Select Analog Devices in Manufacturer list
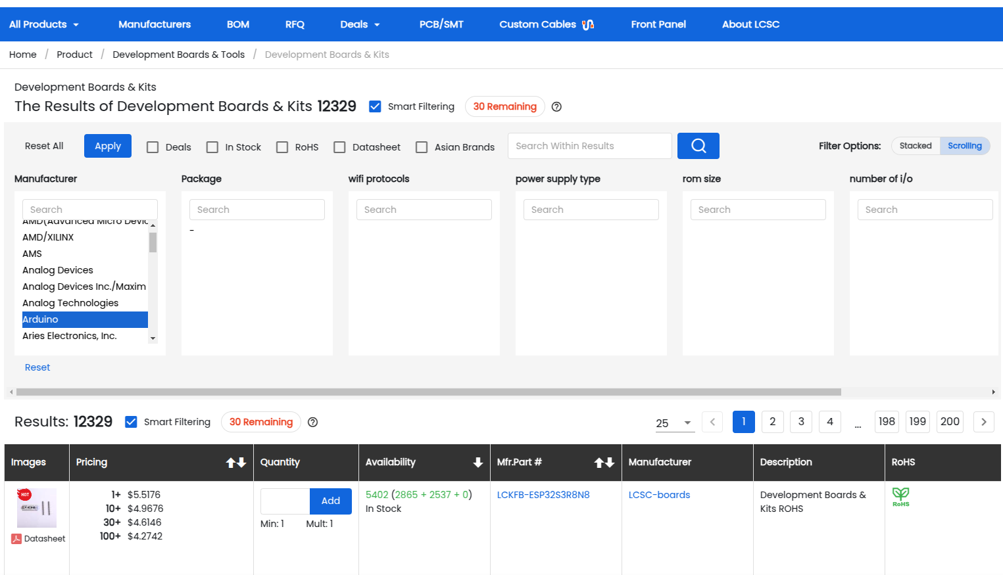1003x575 pixels. [x=85, y=270]
